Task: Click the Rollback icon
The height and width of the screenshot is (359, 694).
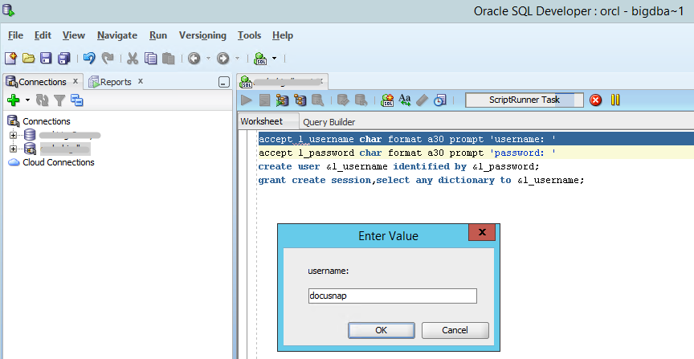Action: click(x=361, y=100)
